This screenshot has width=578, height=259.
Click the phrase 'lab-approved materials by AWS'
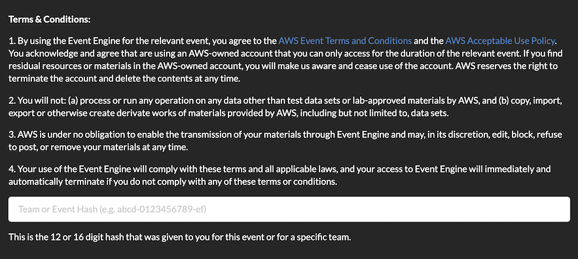click(402, 100)
